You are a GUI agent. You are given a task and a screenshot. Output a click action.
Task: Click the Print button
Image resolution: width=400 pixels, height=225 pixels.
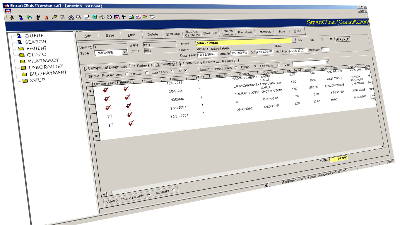click(x=282, y=31)
